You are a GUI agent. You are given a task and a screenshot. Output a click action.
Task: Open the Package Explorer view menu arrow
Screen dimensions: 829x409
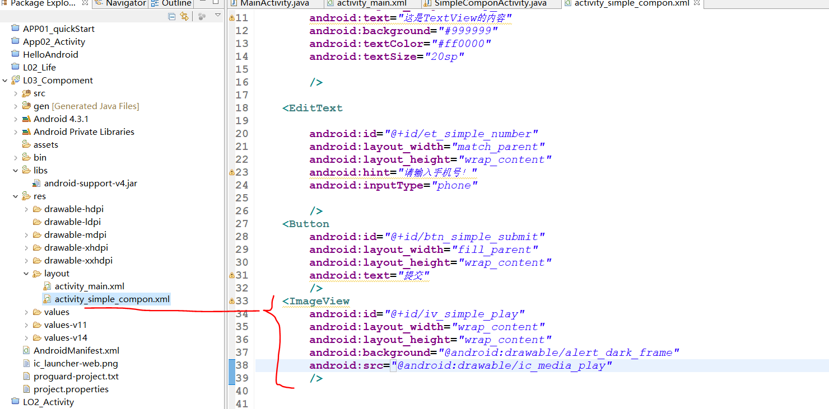(x=218, y=16)
